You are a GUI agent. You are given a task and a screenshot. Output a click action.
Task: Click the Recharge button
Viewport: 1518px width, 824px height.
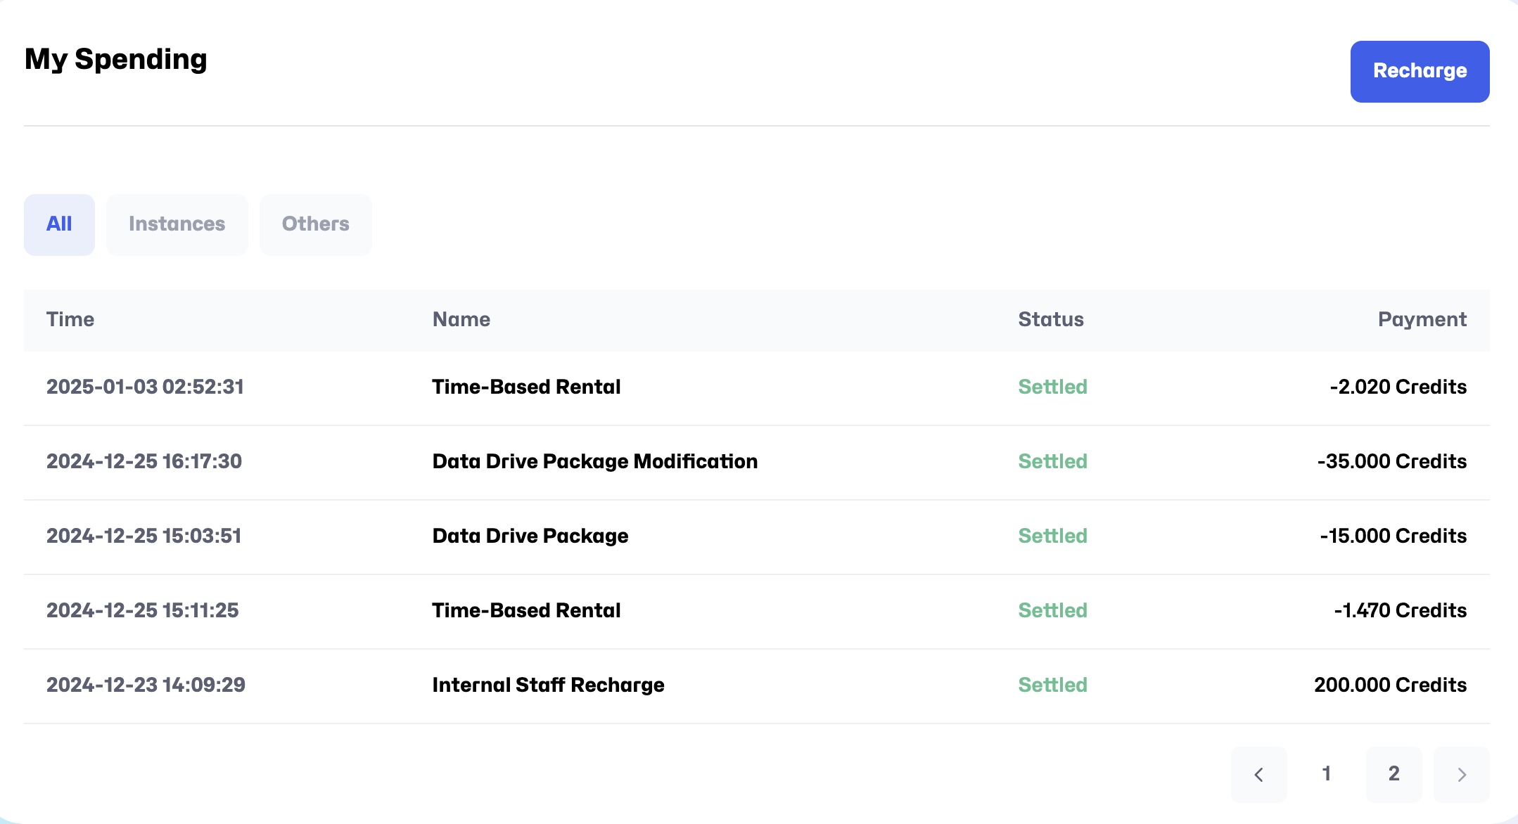(1419, 71)
